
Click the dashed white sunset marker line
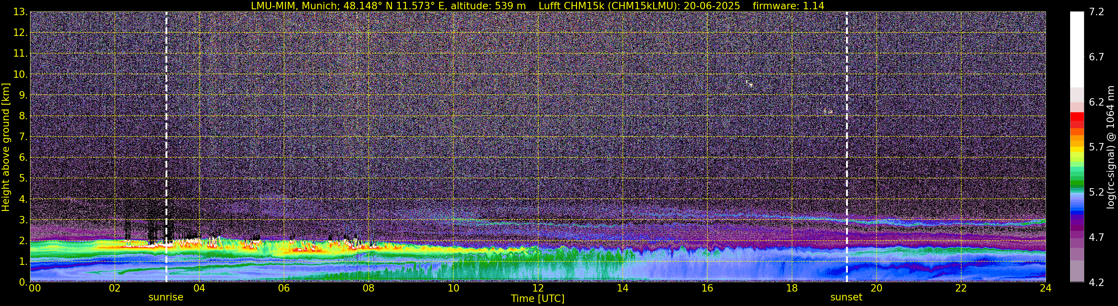pyautogui.click(x=847, y=147)
